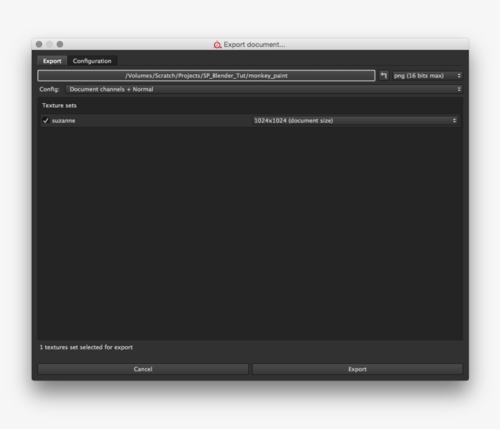
Task: Open the png (16 bits max) format dropdown
Action: tap(427, 74)
